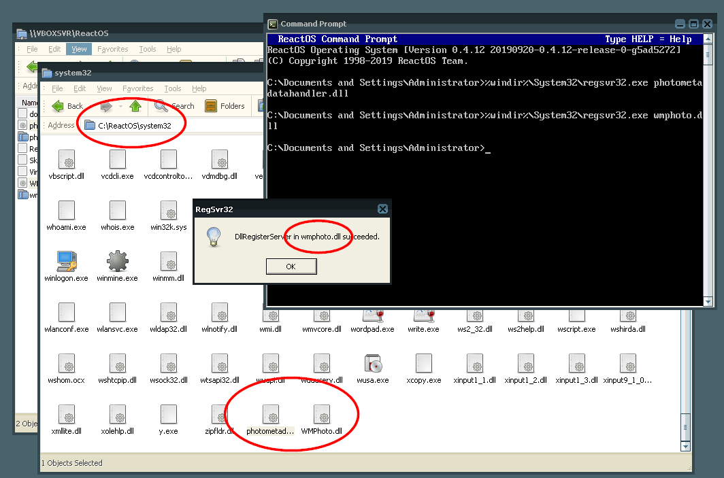Select the xinput1_1.dll file icon
Image resolution: width=724 pixels, height=478 pixels.
(x=475, y=364)
